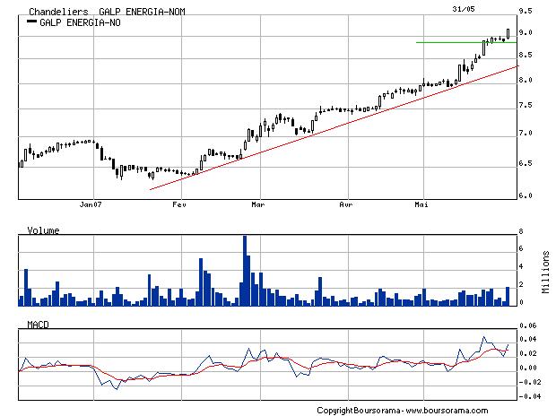
Task: Click the tallest volume bar
Action: tap(245, 271)
